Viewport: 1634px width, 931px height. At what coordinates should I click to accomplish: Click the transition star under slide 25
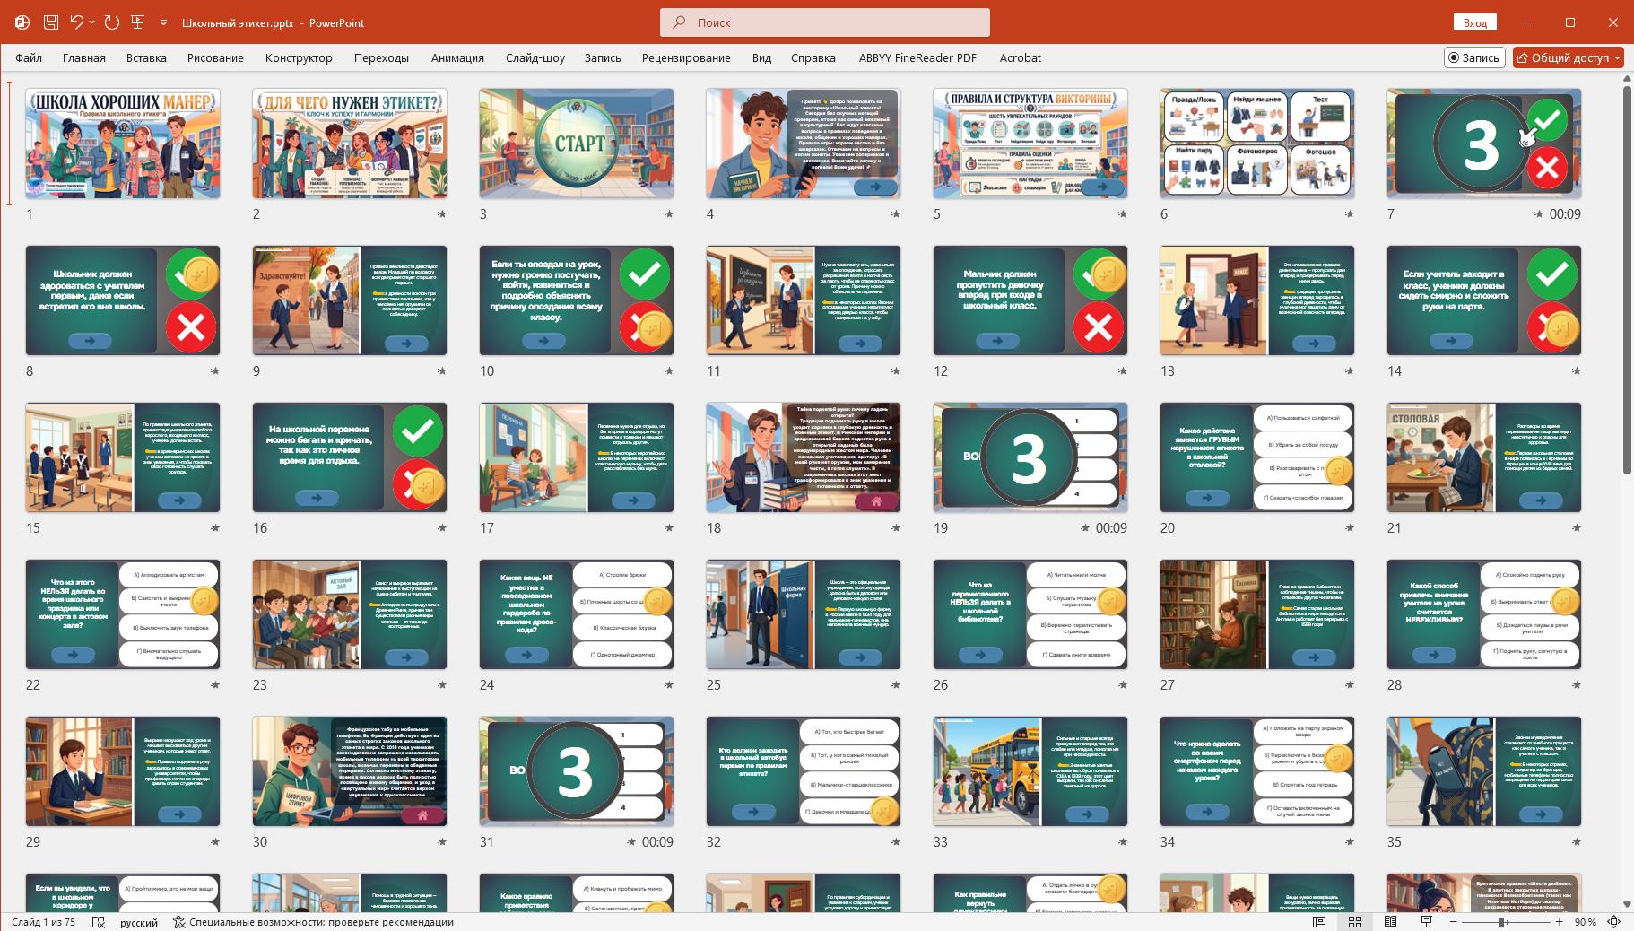(x=895, y=685)
